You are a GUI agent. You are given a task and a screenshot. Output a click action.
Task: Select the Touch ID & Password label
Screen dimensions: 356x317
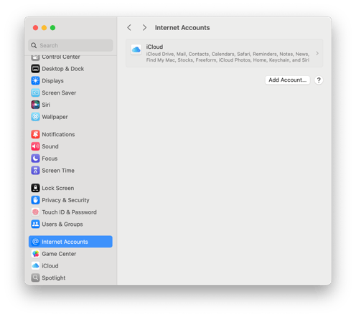70,212
